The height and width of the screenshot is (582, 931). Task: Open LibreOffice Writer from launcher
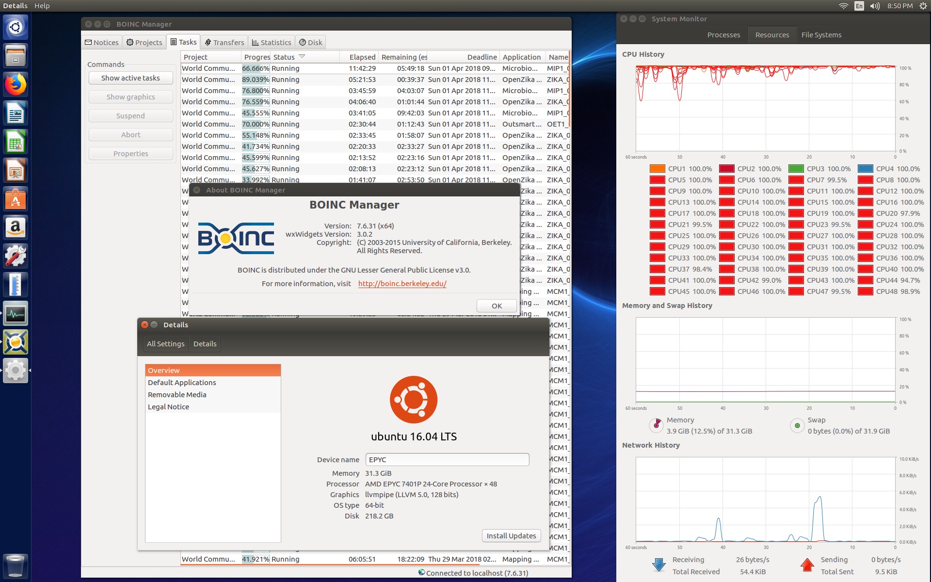(x=16, y=113)
